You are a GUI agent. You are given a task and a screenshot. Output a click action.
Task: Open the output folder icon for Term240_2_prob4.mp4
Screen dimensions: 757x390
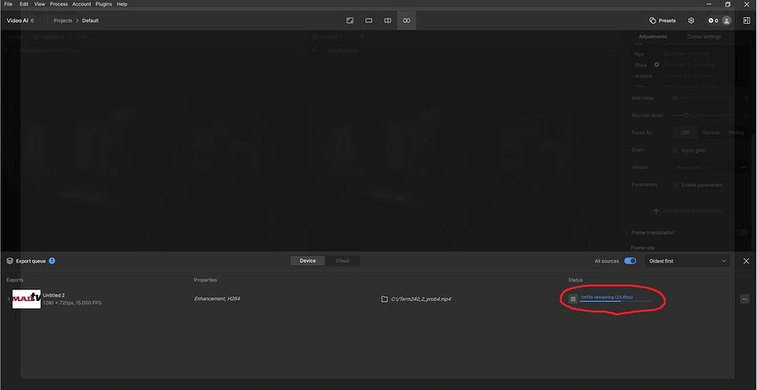[x=384, y=299]
